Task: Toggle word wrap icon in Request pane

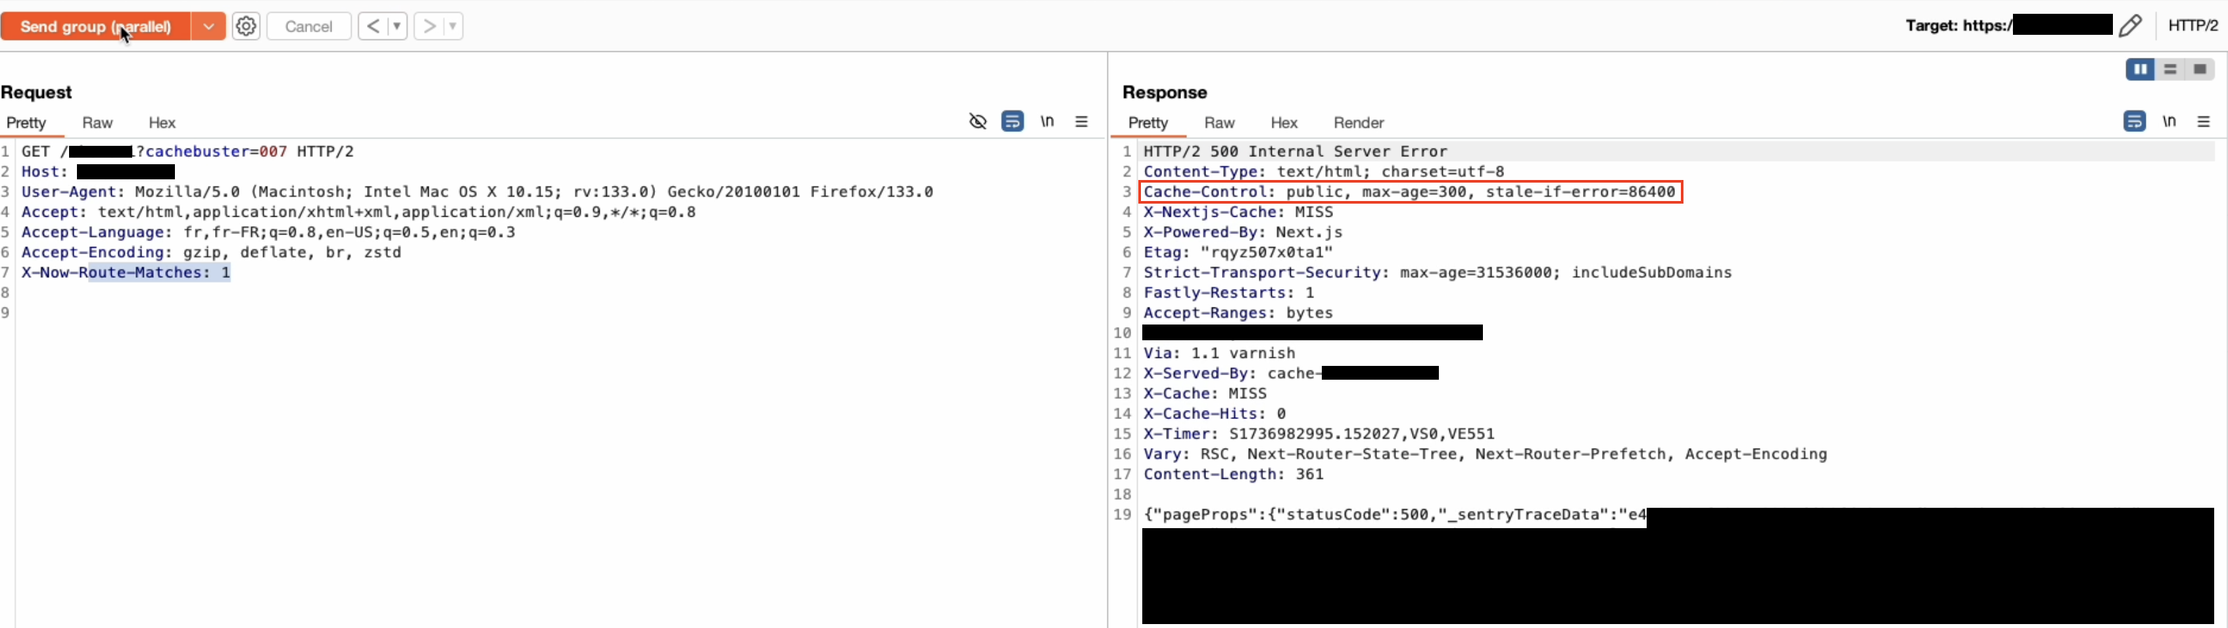Action: [x=1013, y=122]
